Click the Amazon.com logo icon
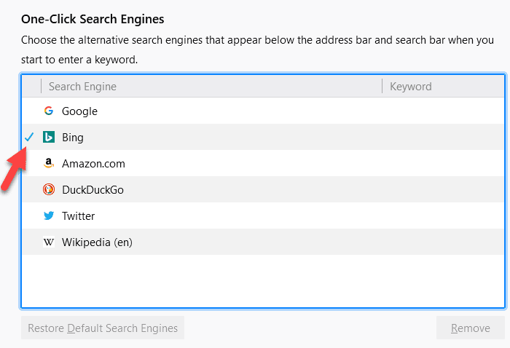Image resolution: width=510 pixels, height=348 pixels. [x=49, y=164]
